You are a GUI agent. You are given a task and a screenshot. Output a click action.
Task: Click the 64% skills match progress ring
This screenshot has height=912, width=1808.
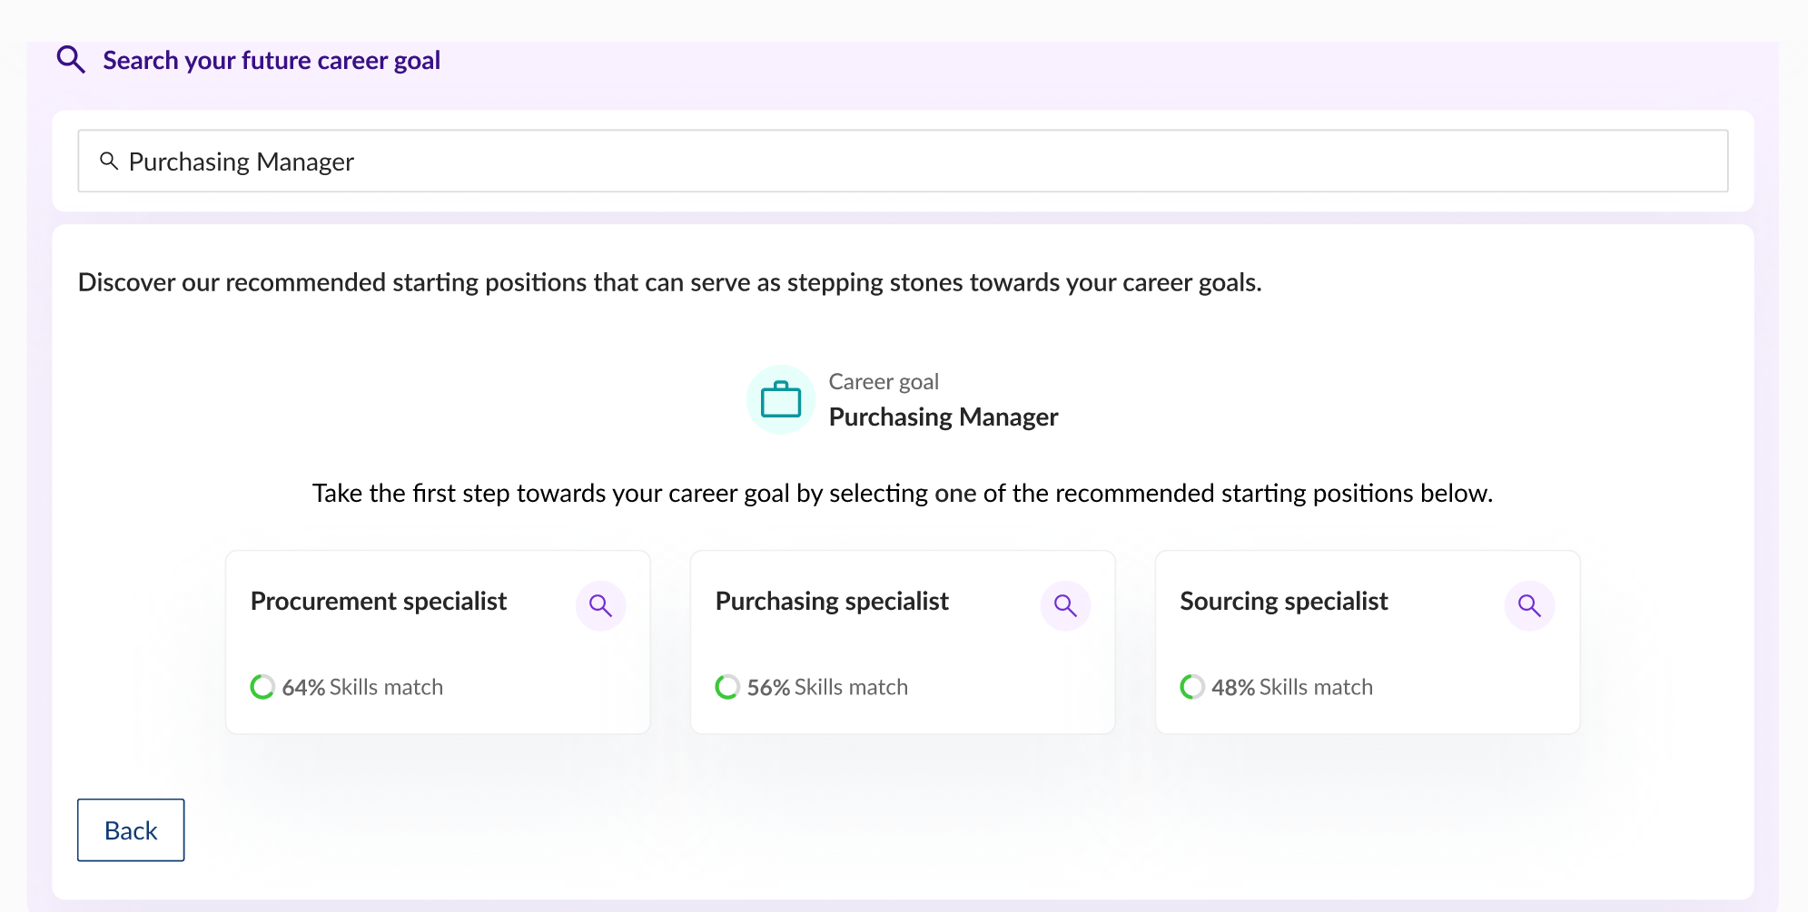(x=262, y=687)
